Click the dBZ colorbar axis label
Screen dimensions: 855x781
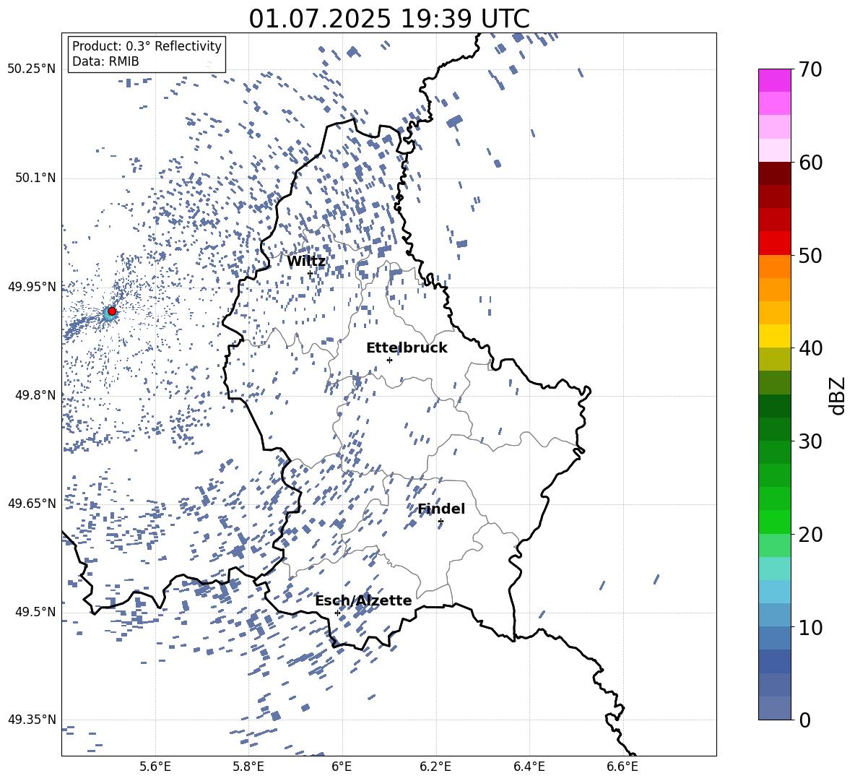(838, 396)
